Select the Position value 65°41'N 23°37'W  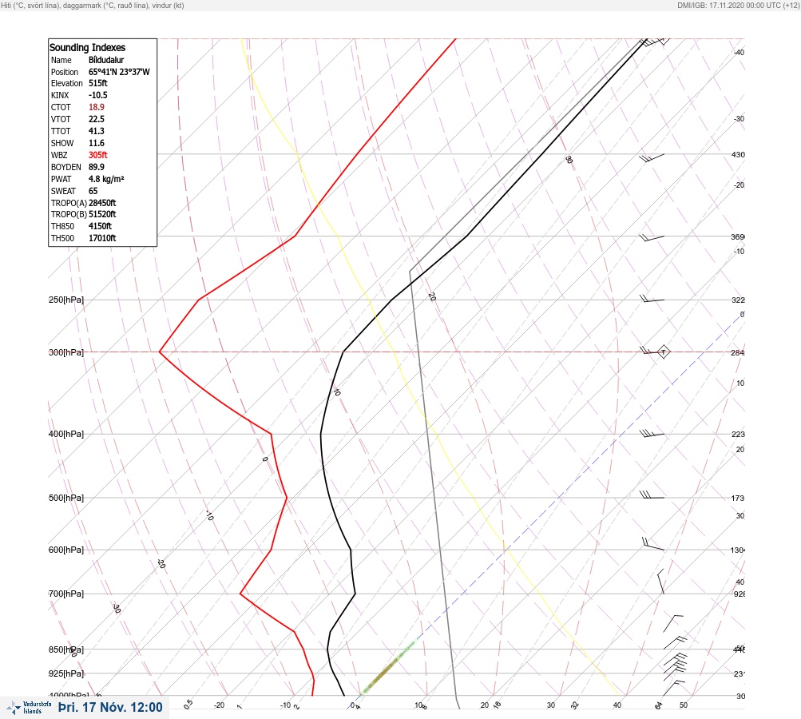pyautogui.click(x=119, y=72)
